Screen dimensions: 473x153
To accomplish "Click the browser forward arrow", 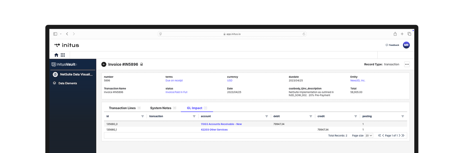I will tap(74, 34).
